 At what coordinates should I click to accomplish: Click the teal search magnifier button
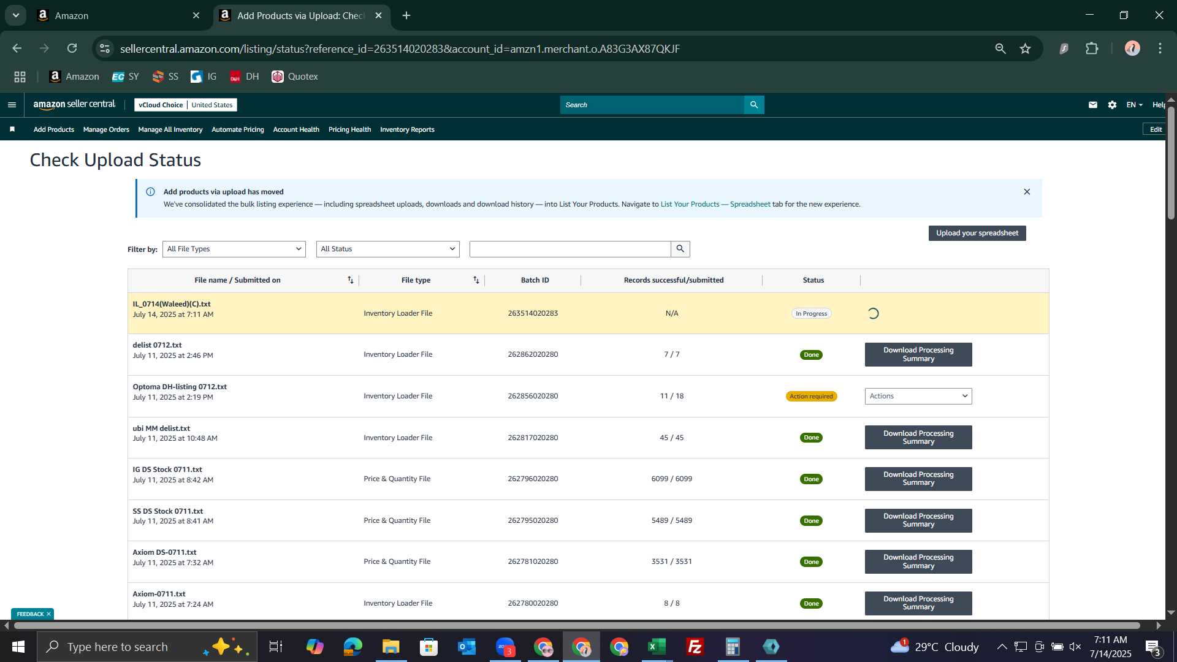click(x=754, y=105)
